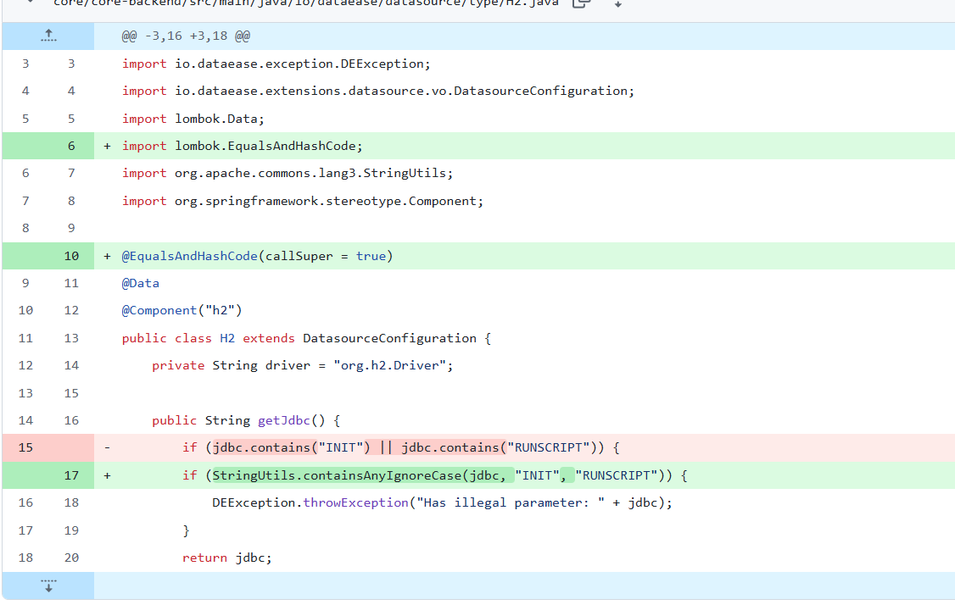
Task: Select added line number 17 in green row
Action: 71,475
